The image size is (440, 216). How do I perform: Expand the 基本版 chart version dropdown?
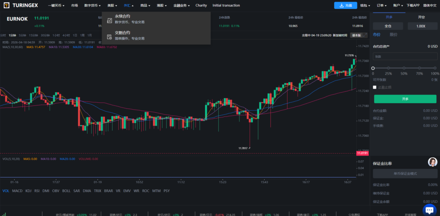[x=357, y=35]
